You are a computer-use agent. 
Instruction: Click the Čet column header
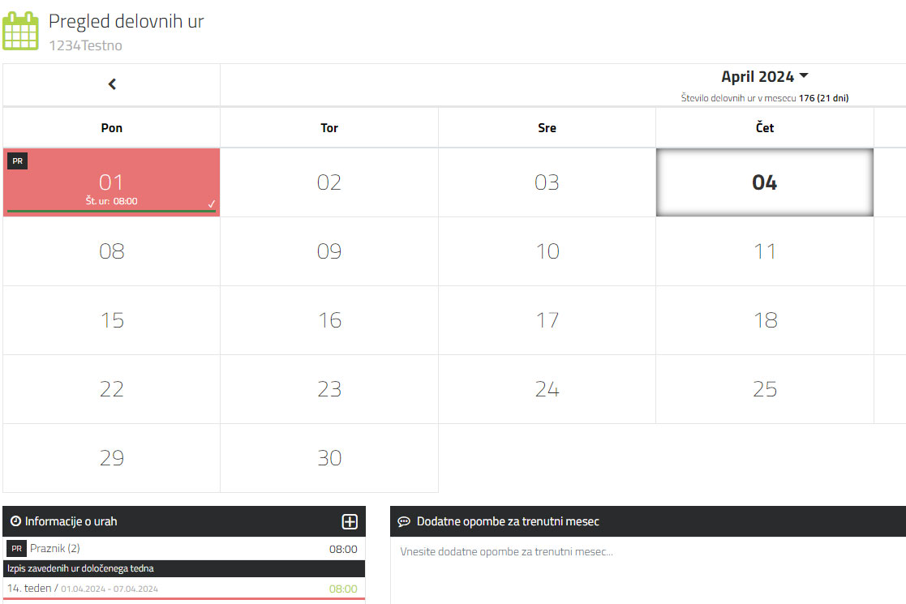[764, 128]
